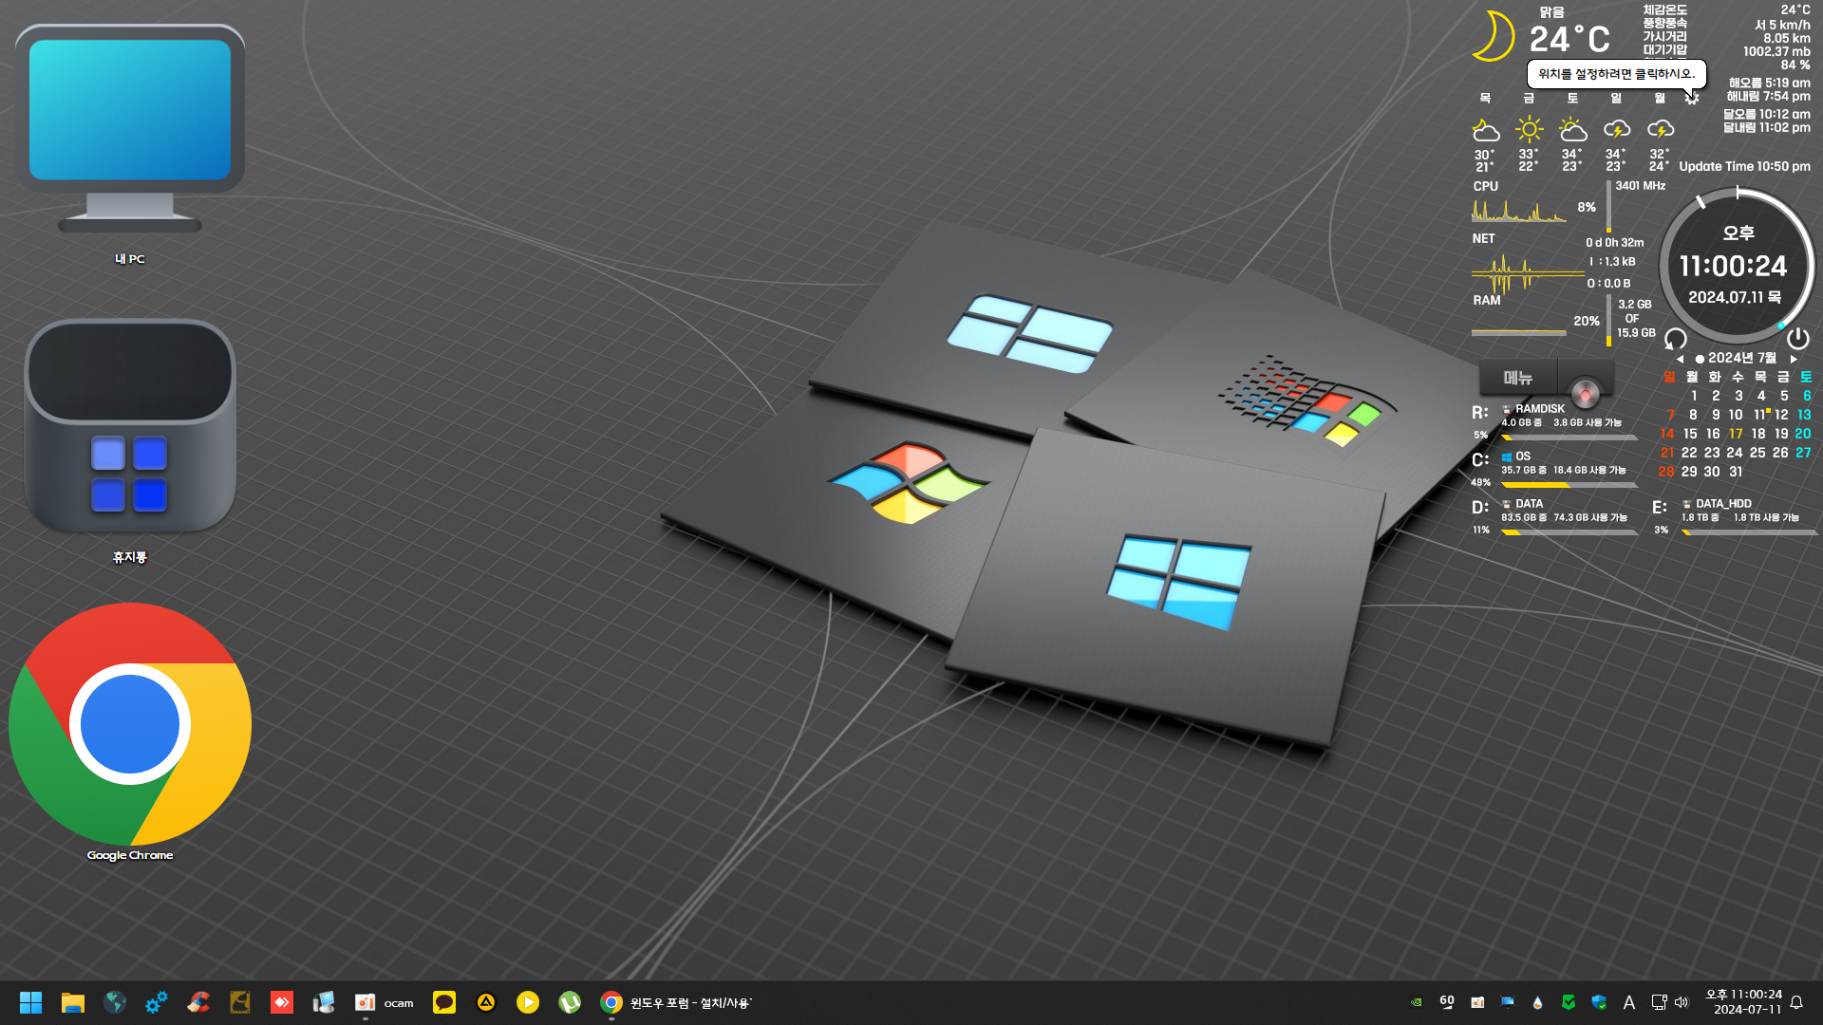The width and height of the screenshot is (1823, 1025).
Task: Go to next month in the calendar widget
Action: [1794, 360]
